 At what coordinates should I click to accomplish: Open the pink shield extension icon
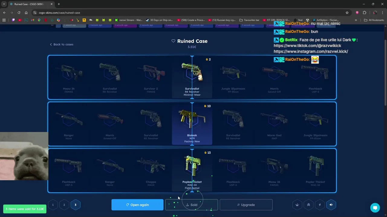coord(357,13)
